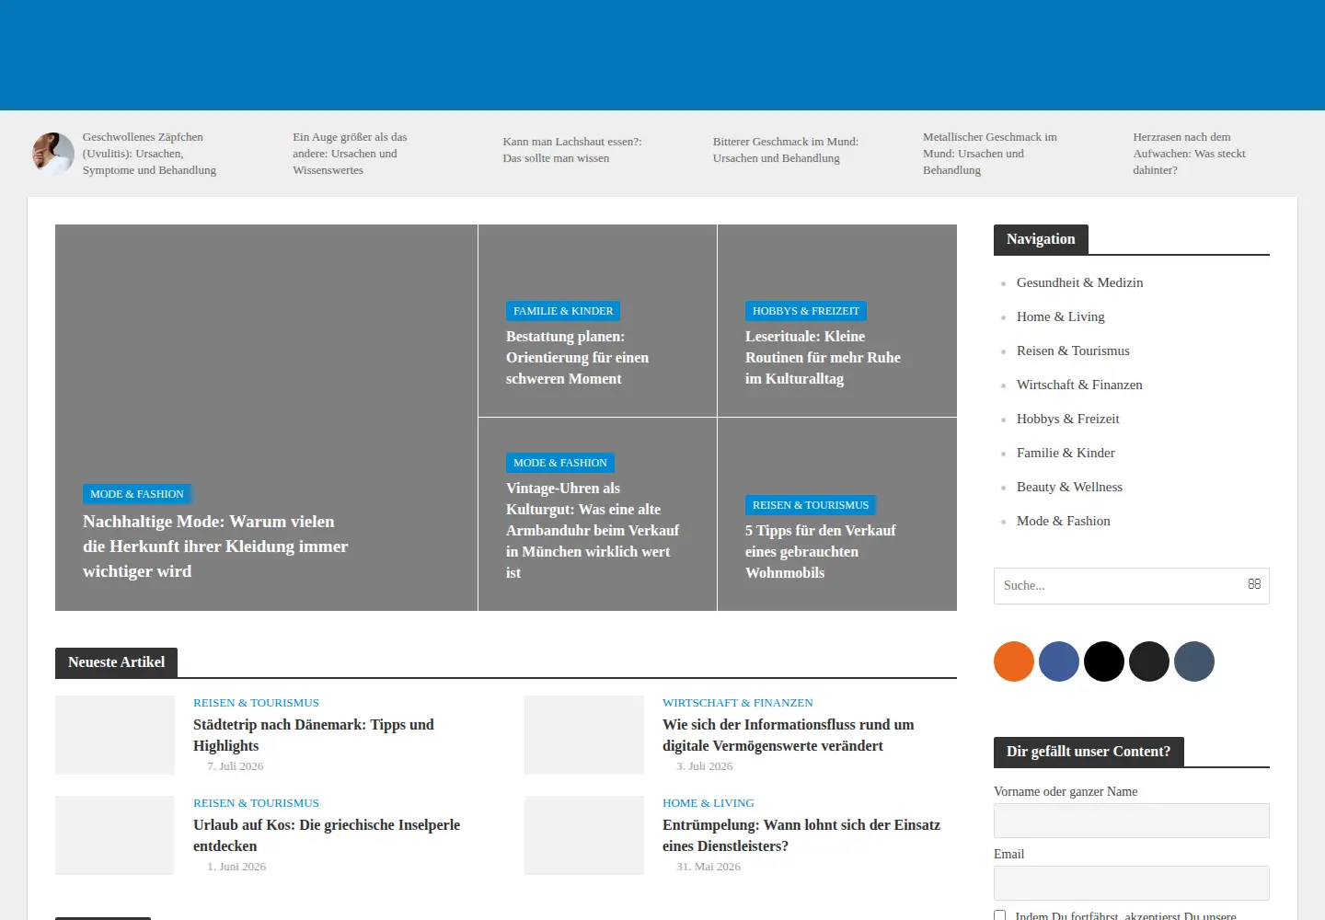Open 'Herzrasen nach dem Aufwachen' article
Screen dimensions: 1325x920
coord(1190,154)
